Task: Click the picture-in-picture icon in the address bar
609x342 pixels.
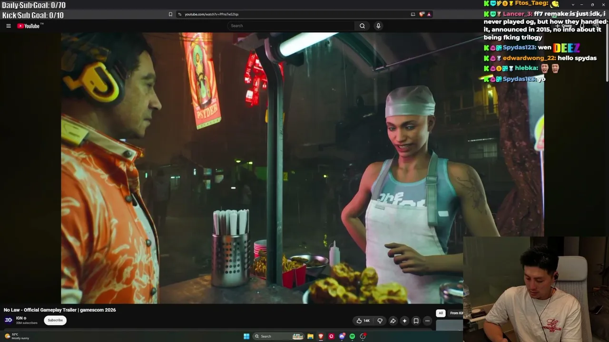Action: pos(413,14)
